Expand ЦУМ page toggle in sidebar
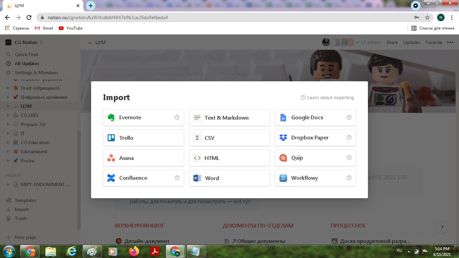The image size is (459, 258). click(x=8, y=106)
